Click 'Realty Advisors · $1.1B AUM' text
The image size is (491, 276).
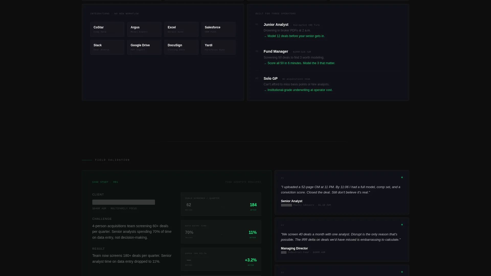point(312,205)
